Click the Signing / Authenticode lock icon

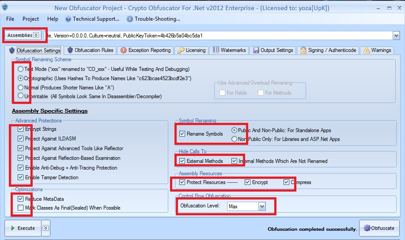click(303, 50)
